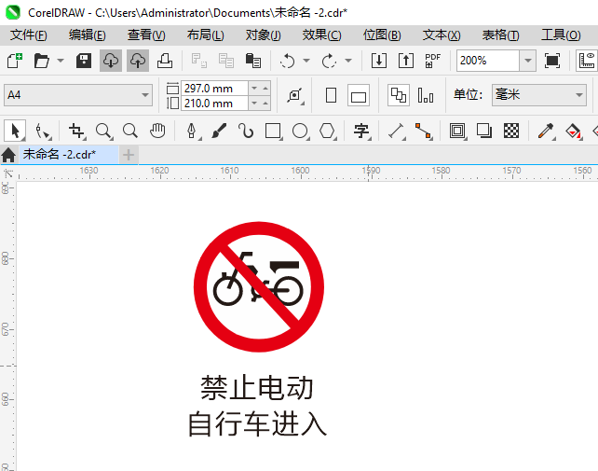The width and height of the screenshot is (598, 471).
Task: Increase page height with up stepper
Action: coord(265,104)
